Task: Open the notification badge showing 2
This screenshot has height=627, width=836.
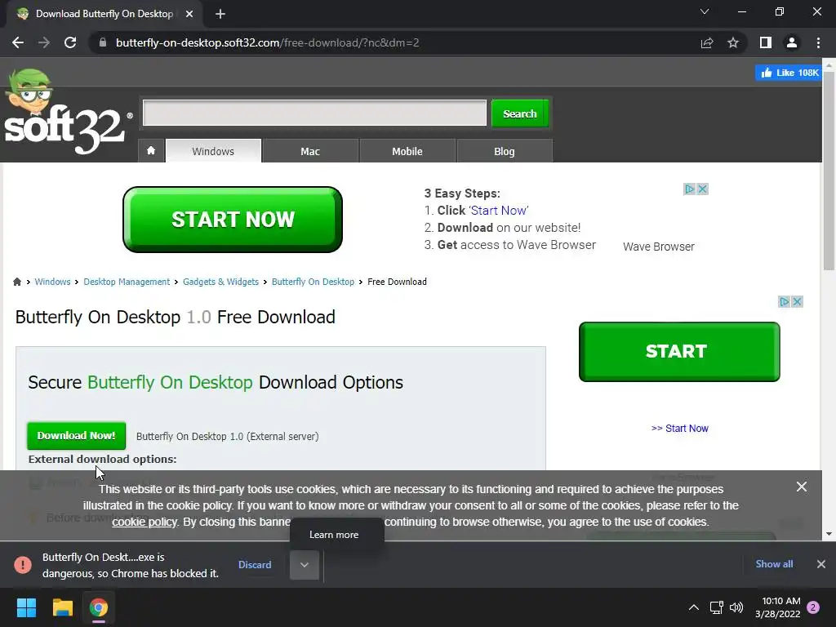Action: click(813, 607)
